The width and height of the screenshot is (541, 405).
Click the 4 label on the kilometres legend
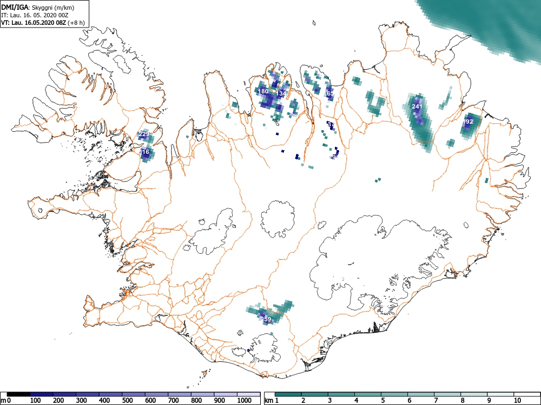357,401
